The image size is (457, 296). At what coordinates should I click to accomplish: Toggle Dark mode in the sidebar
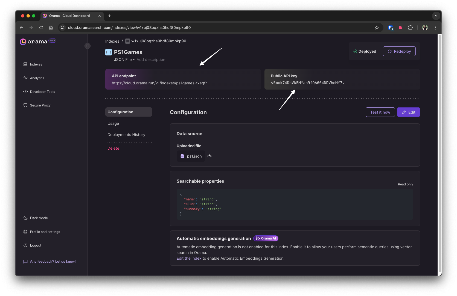coord(36,218)
